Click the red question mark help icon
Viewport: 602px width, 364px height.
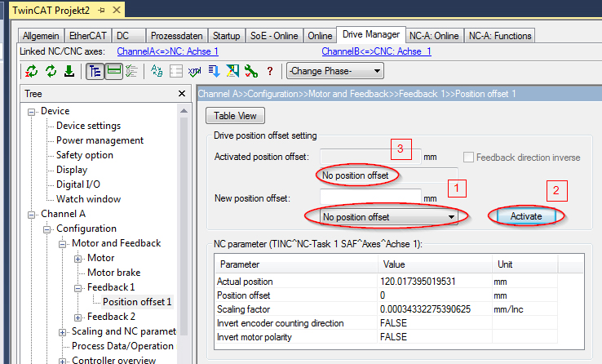click(270, 71)
